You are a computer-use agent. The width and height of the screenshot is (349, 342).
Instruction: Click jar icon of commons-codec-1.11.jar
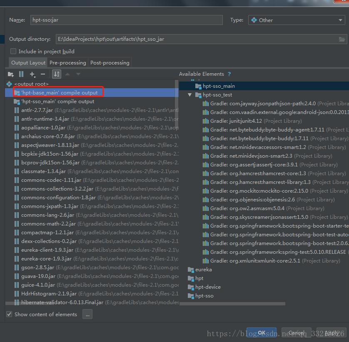(x=17, y=180)
